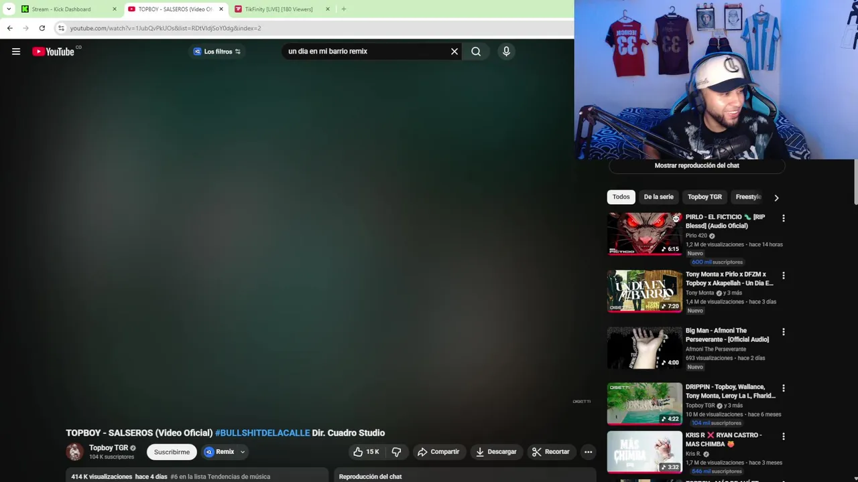
Task: Close the TikFinity tab
Action: click(328, 9)
